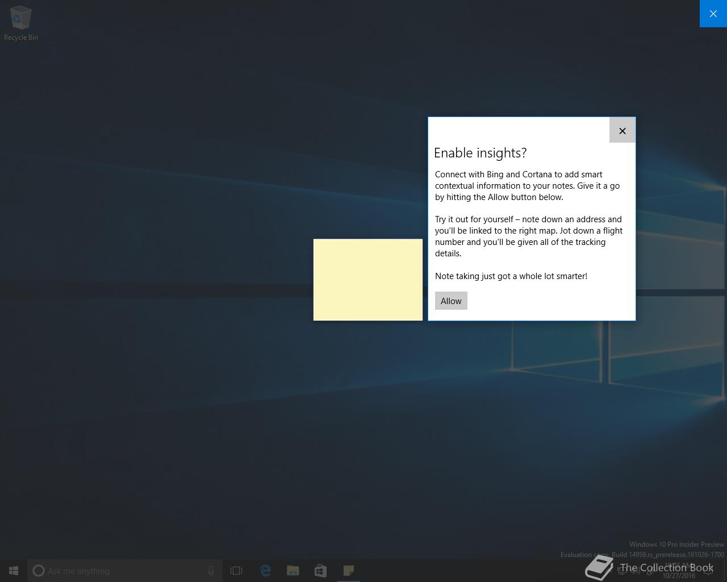727x582 pixels.
Task: Click the Cortana circle icon in search bar
Action: [39, 571]
